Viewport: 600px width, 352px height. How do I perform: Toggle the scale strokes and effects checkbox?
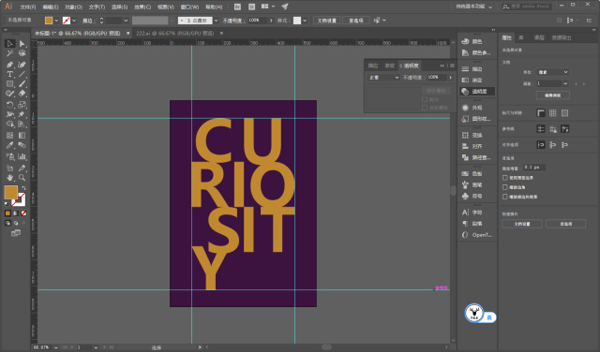click(x=505, y=197)
